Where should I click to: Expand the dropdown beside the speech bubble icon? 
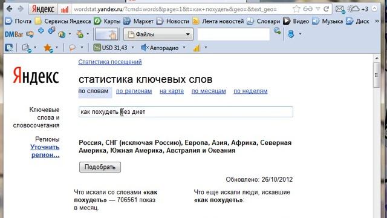tap(82, 47)
